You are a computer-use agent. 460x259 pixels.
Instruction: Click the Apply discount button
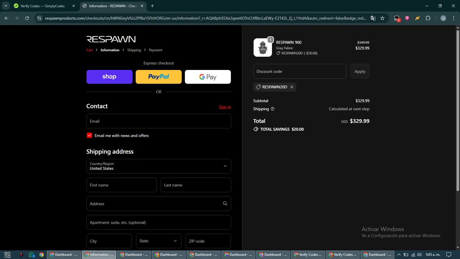tap(360, 72)
